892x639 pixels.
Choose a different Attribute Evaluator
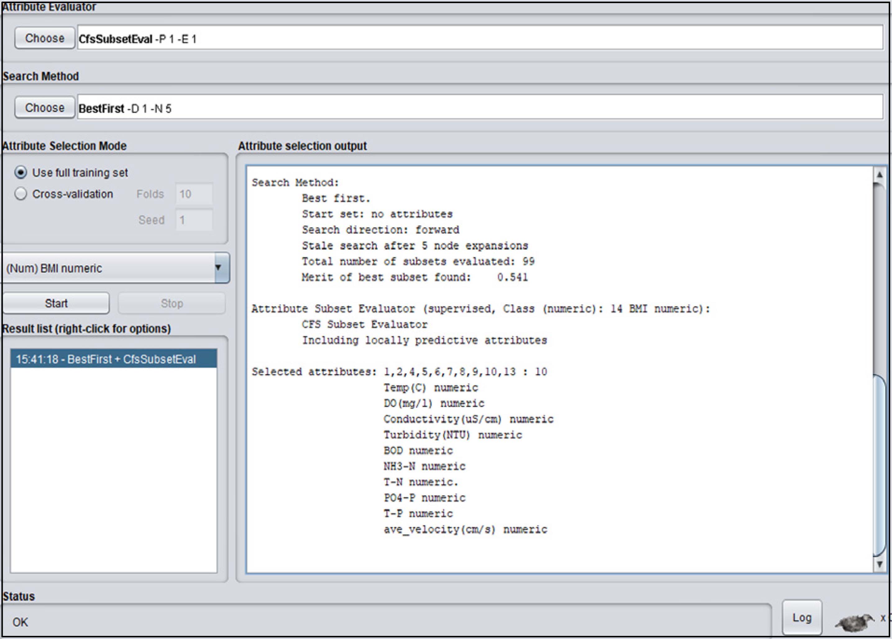pyautogui.click(x=44, y=38)
